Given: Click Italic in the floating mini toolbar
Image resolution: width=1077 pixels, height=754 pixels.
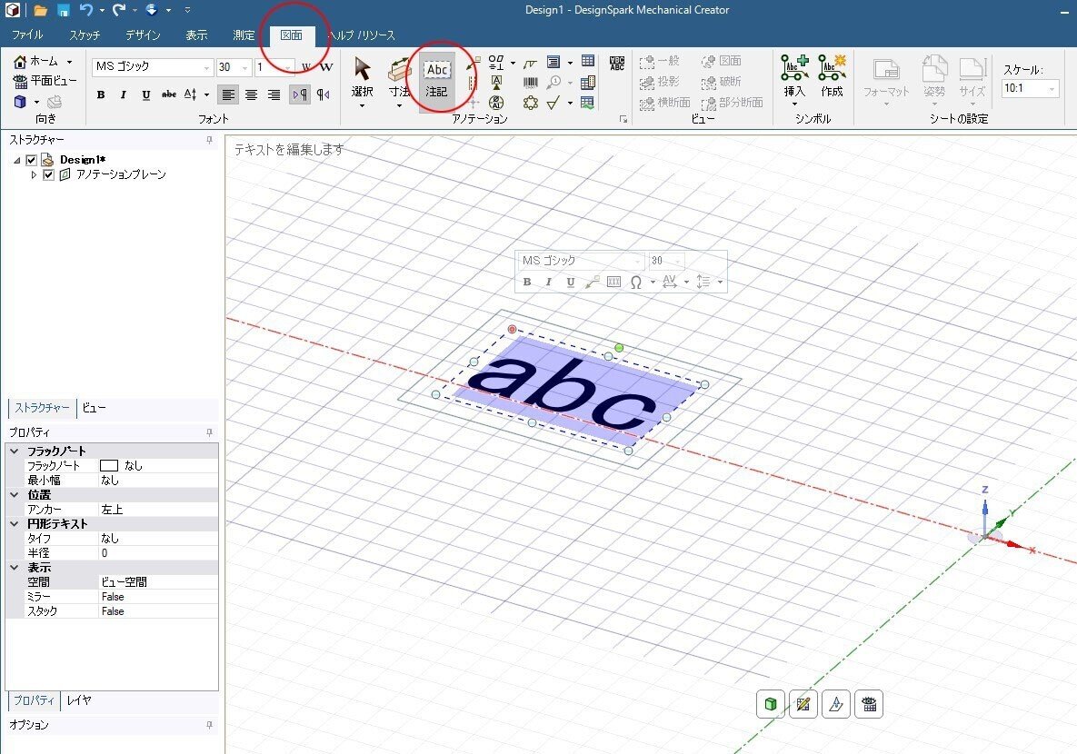Looking at the screenshot, I should pos(548,282).
